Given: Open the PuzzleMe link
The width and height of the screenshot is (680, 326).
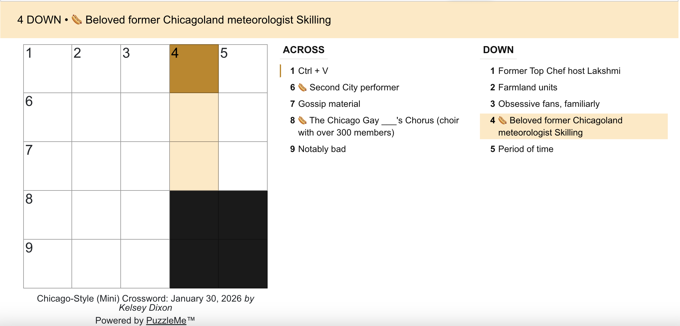Looking at the screenshot, I should [166, 321].
